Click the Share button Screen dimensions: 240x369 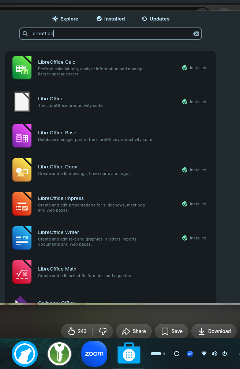pyautogui.click(x=134, y=331)
